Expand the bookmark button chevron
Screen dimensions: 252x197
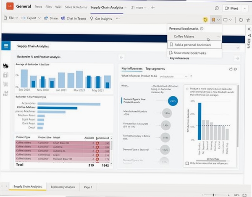[x=218, y=20]
